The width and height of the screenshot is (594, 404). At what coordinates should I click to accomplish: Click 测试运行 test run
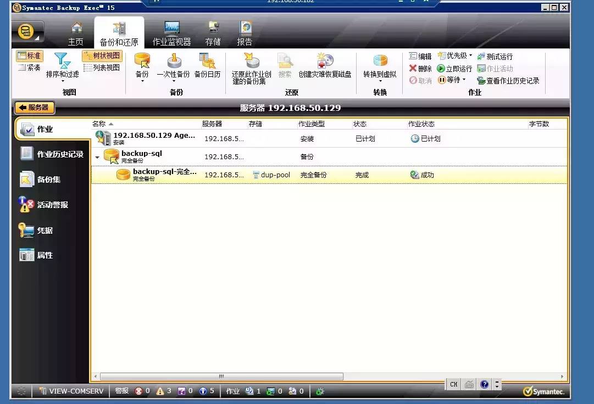coord(495,57)
